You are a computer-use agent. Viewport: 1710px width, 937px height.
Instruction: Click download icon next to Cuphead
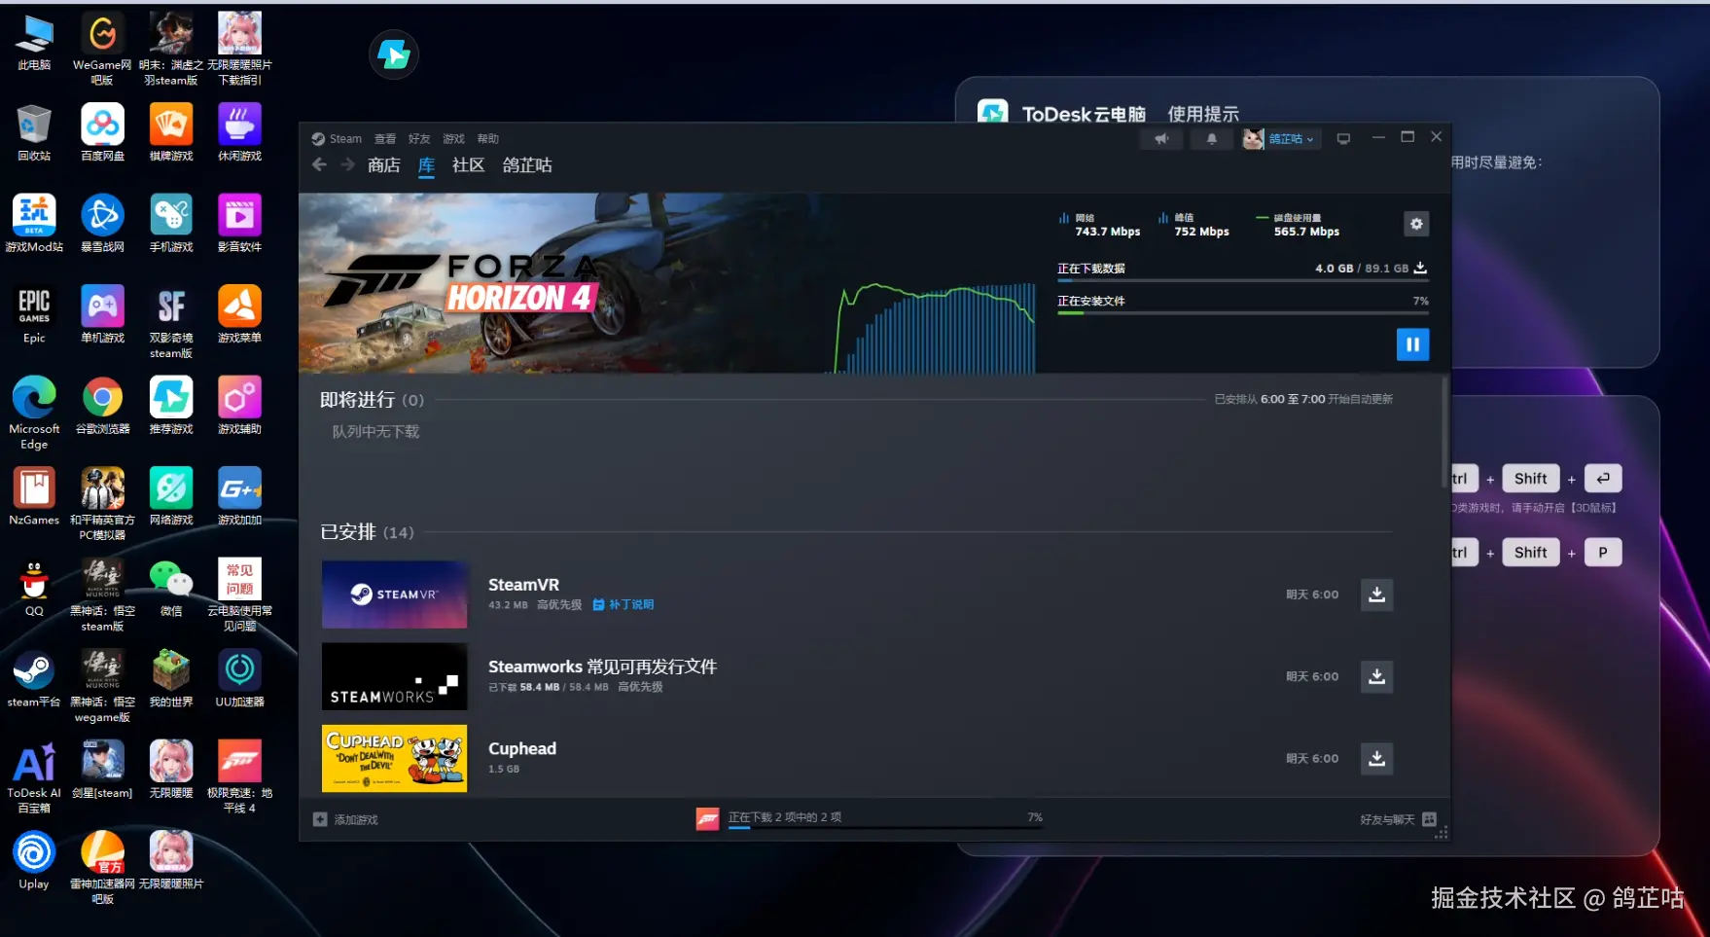coord(1376,758)
